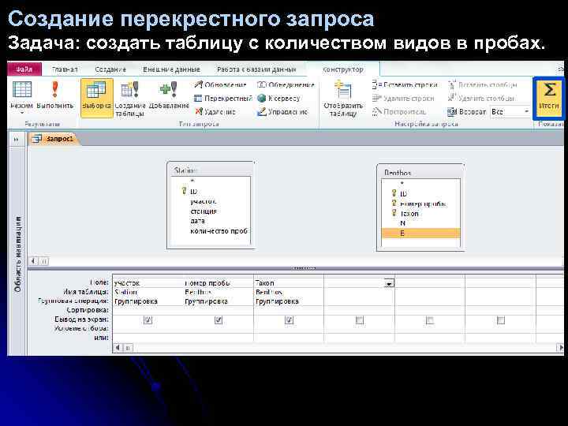Uncheck Вывод на экран for Taxon

click(289, 320)
